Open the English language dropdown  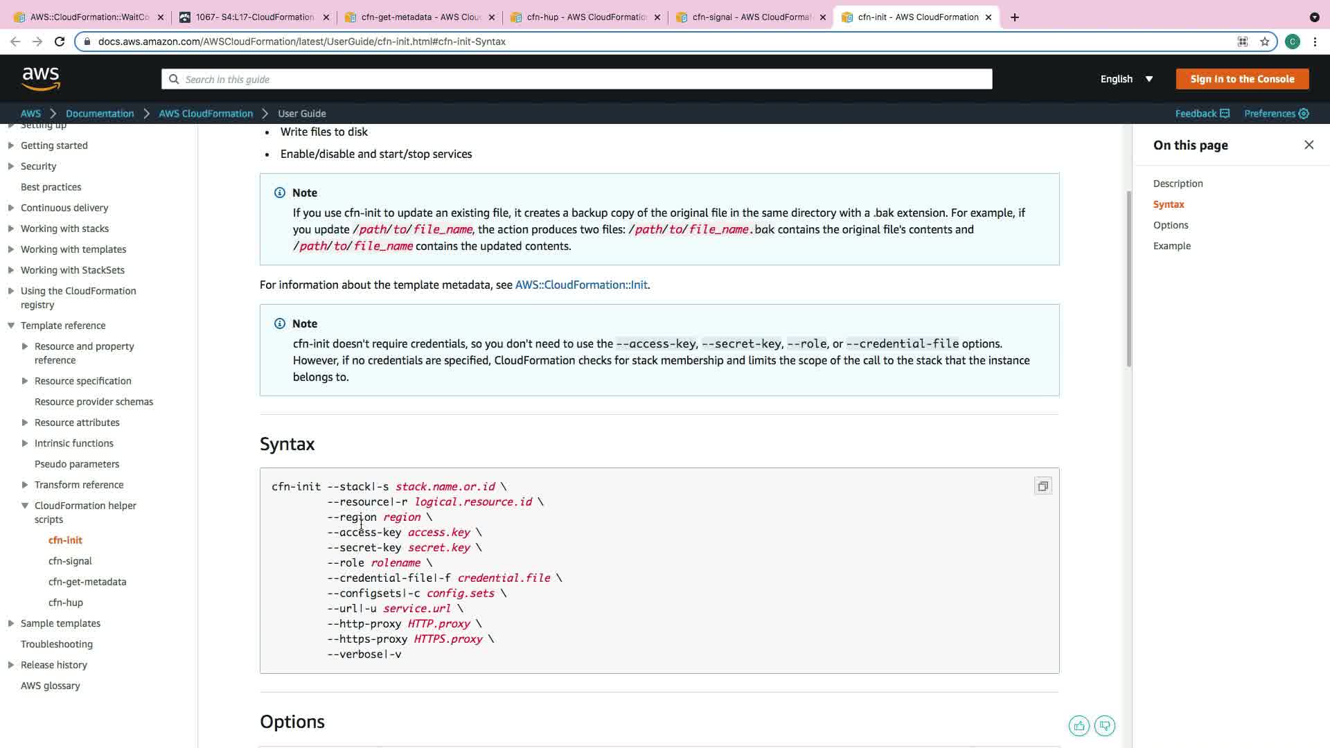coord(1126,79)
